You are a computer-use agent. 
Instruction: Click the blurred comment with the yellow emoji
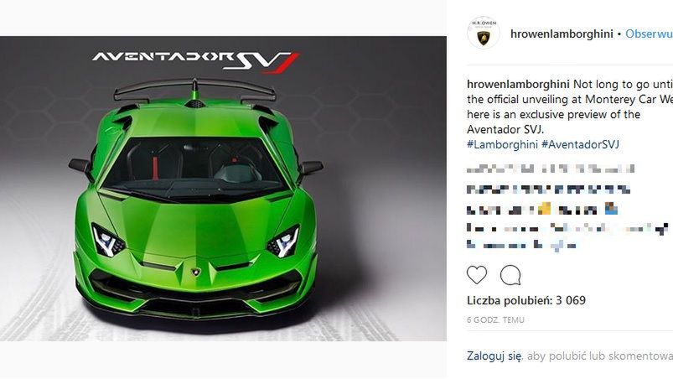point(542,209)
